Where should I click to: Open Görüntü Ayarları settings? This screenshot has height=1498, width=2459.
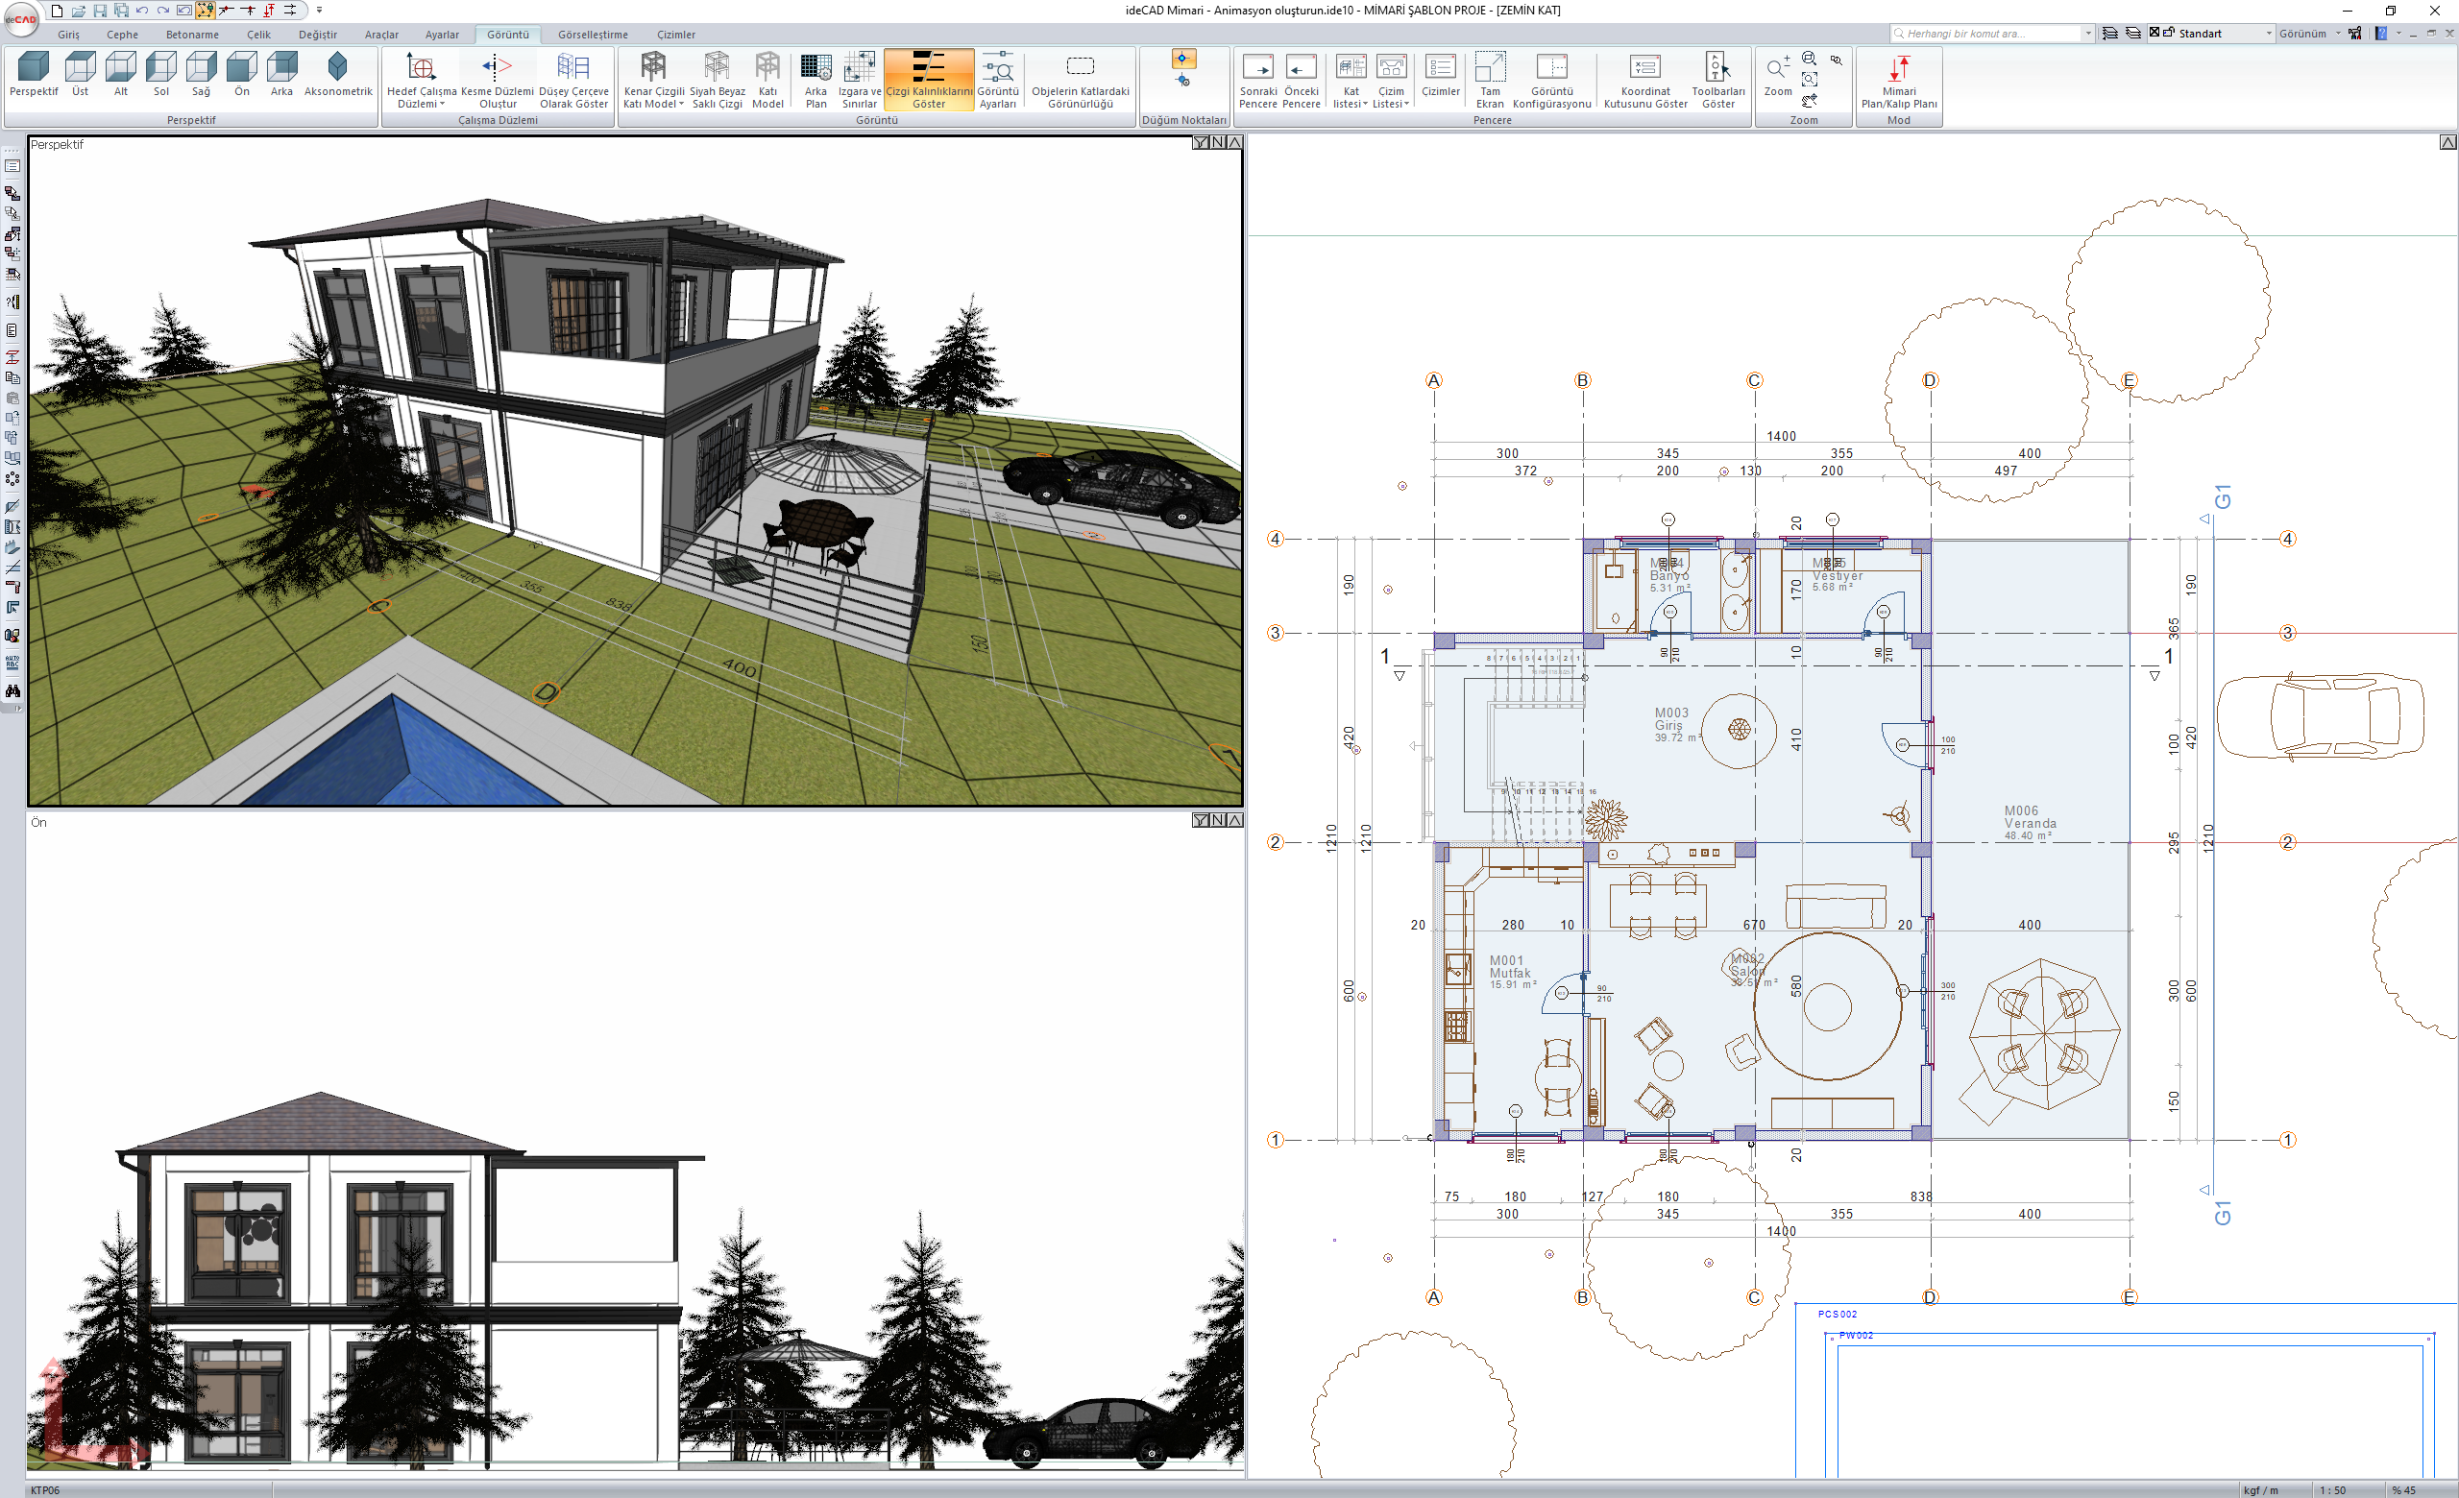click(x=997, y=68)
